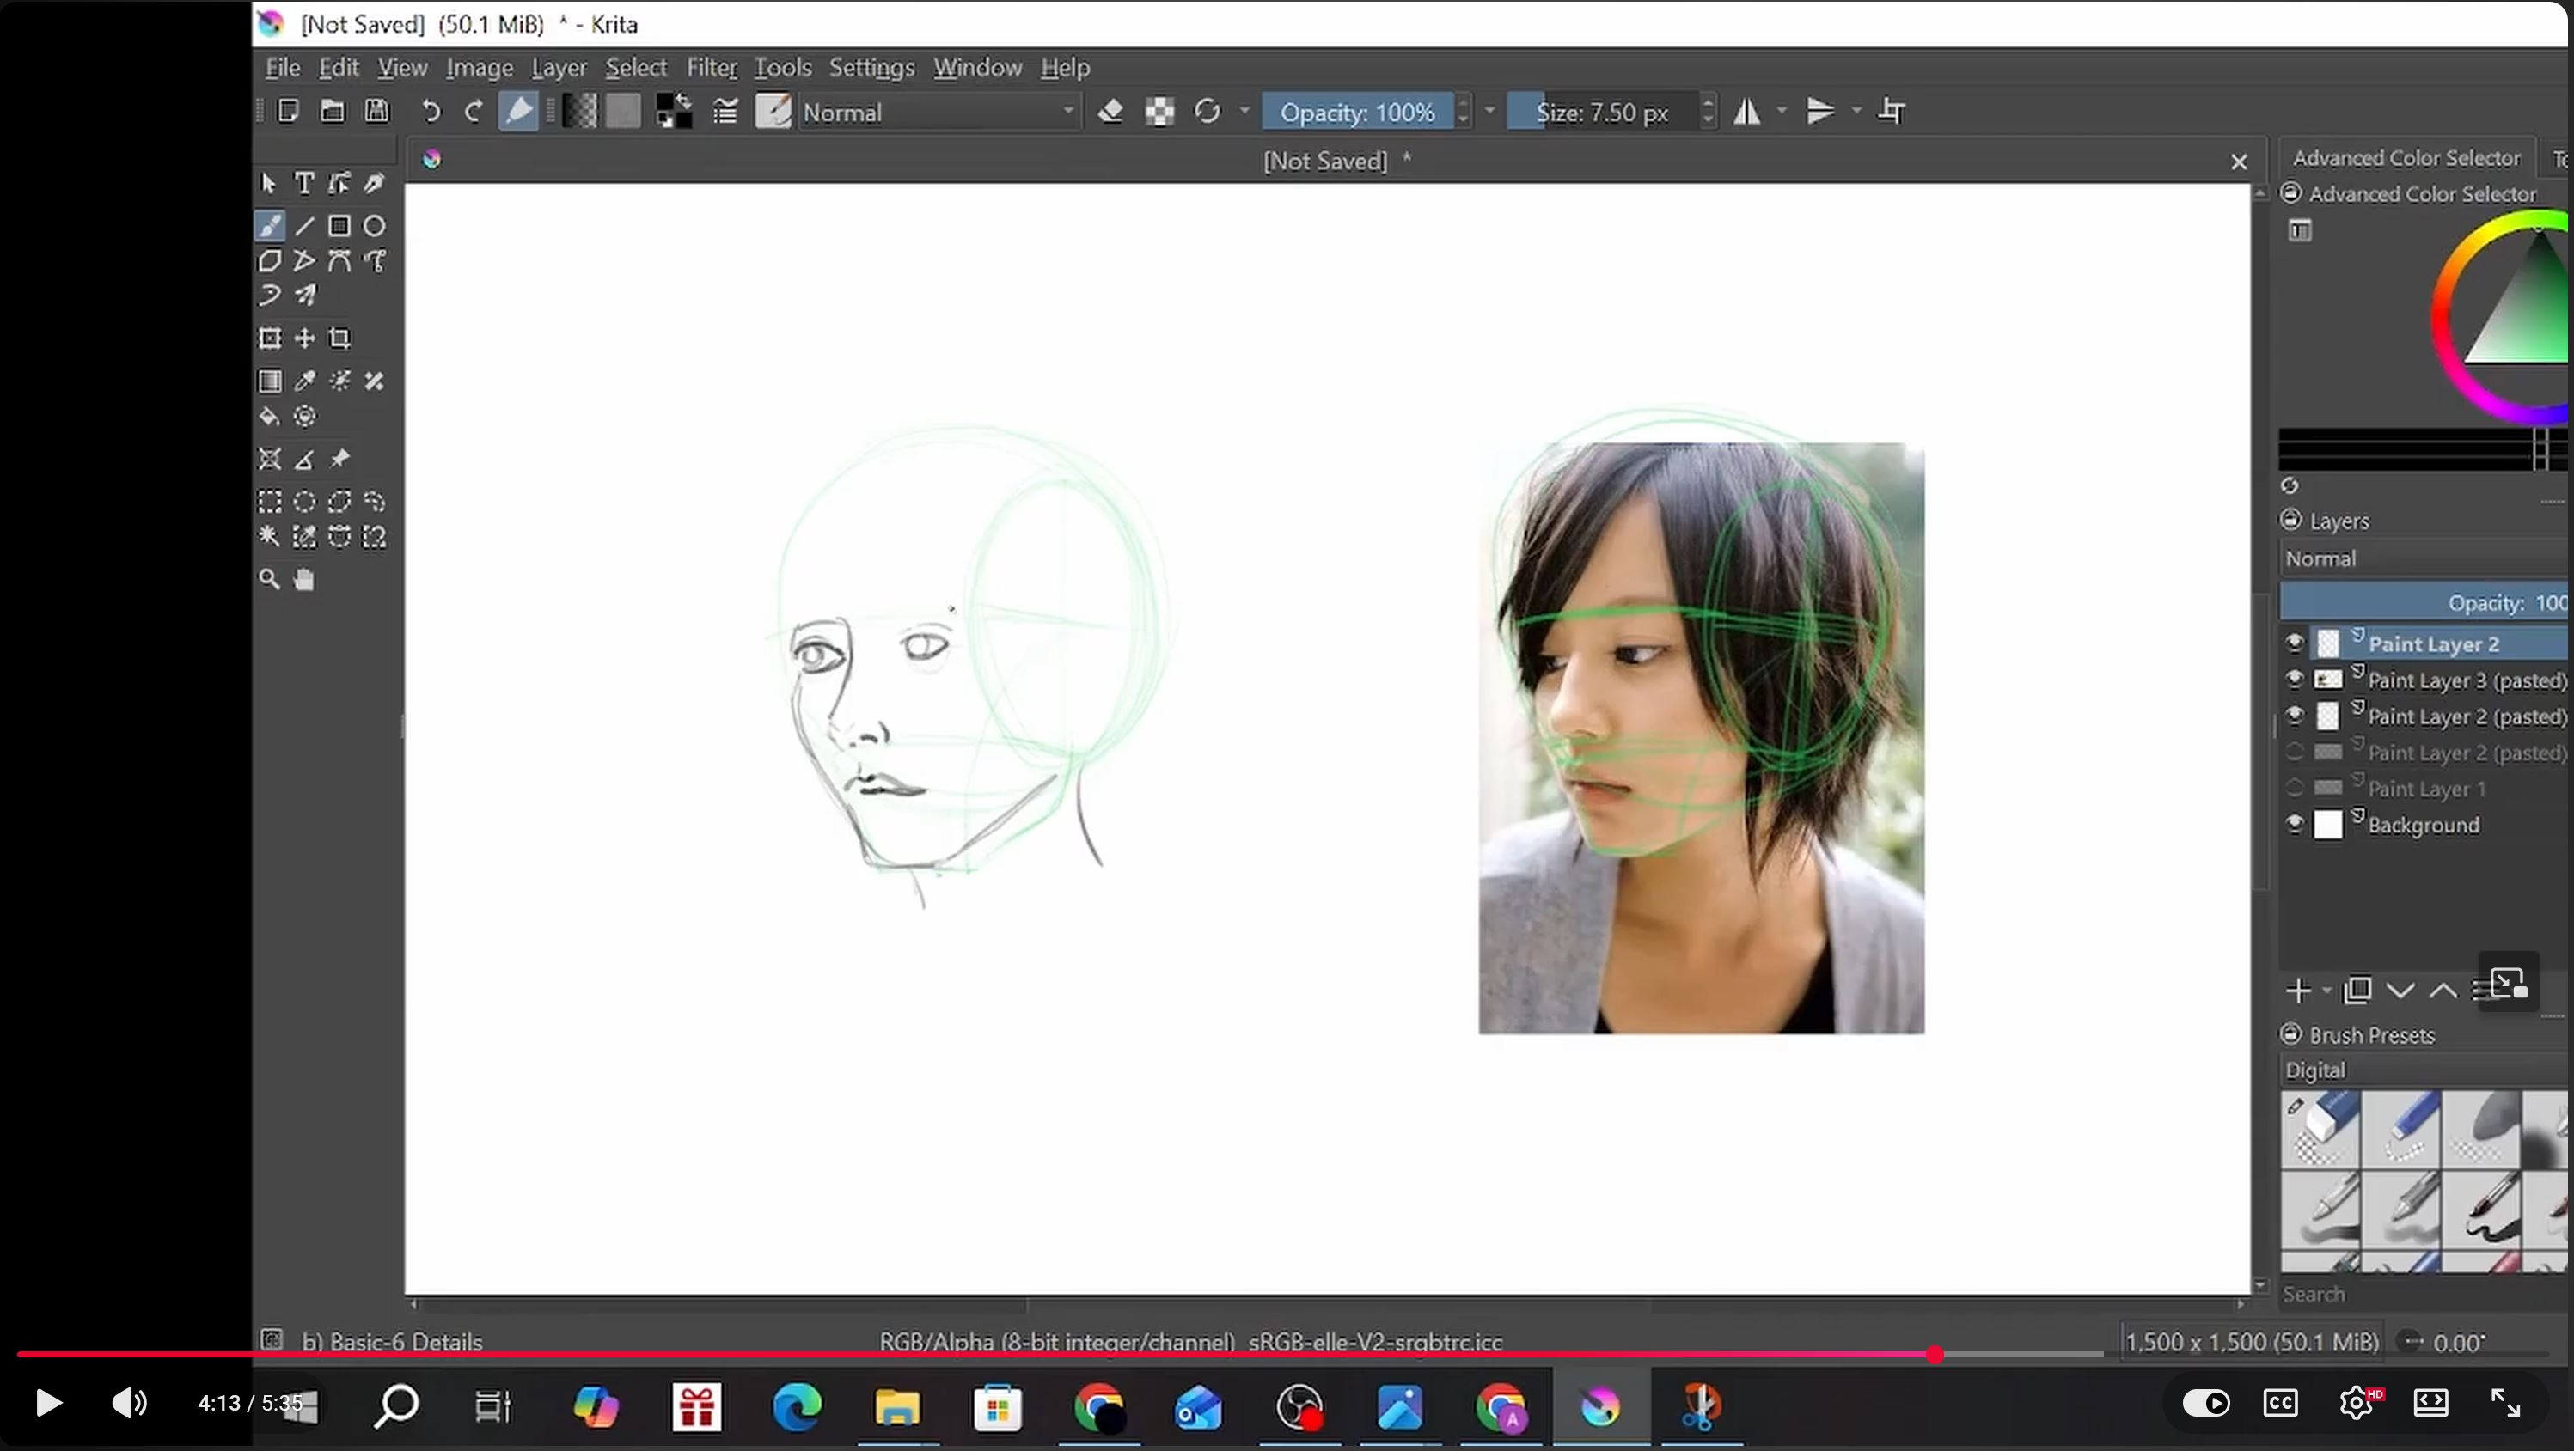Choose the Crop tool
The image size is (2574, 1451).
[339, 338]
